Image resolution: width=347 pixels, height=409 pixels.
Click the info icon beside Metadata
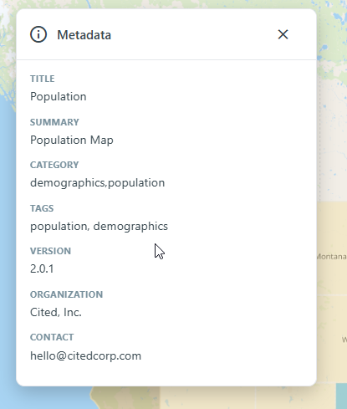38,34
